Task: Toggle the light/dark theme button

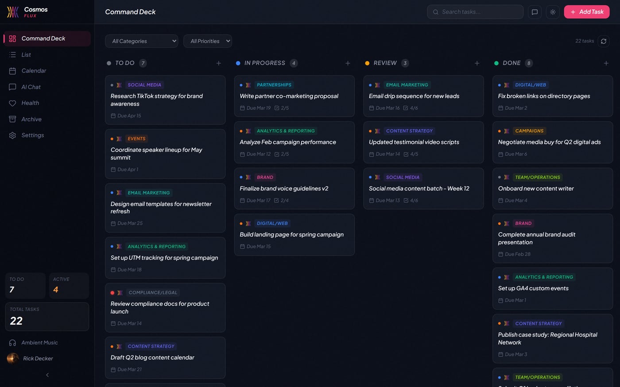Action: (x=553, y=12)
